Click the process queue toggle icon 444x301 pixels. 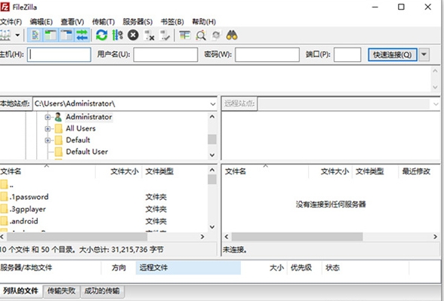click(118, 35)
